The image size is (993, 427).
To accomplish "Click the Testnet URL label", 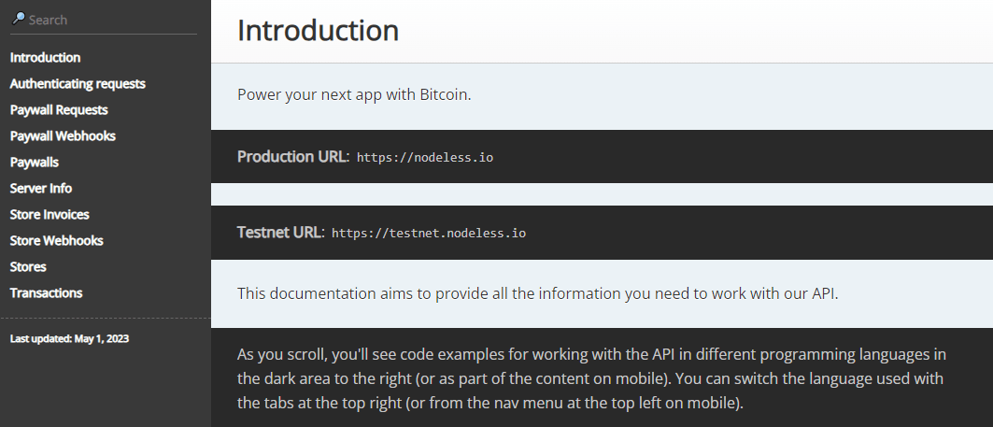I will click(281, 233).
